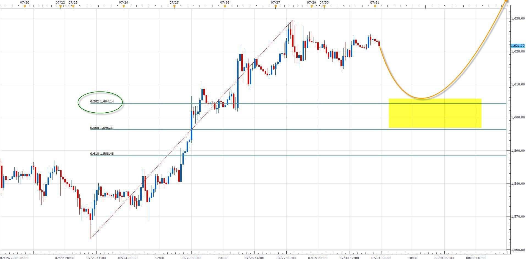Select the 07/24 02:00 time axis label
The image size is (526, 261).
coord(128,258)
